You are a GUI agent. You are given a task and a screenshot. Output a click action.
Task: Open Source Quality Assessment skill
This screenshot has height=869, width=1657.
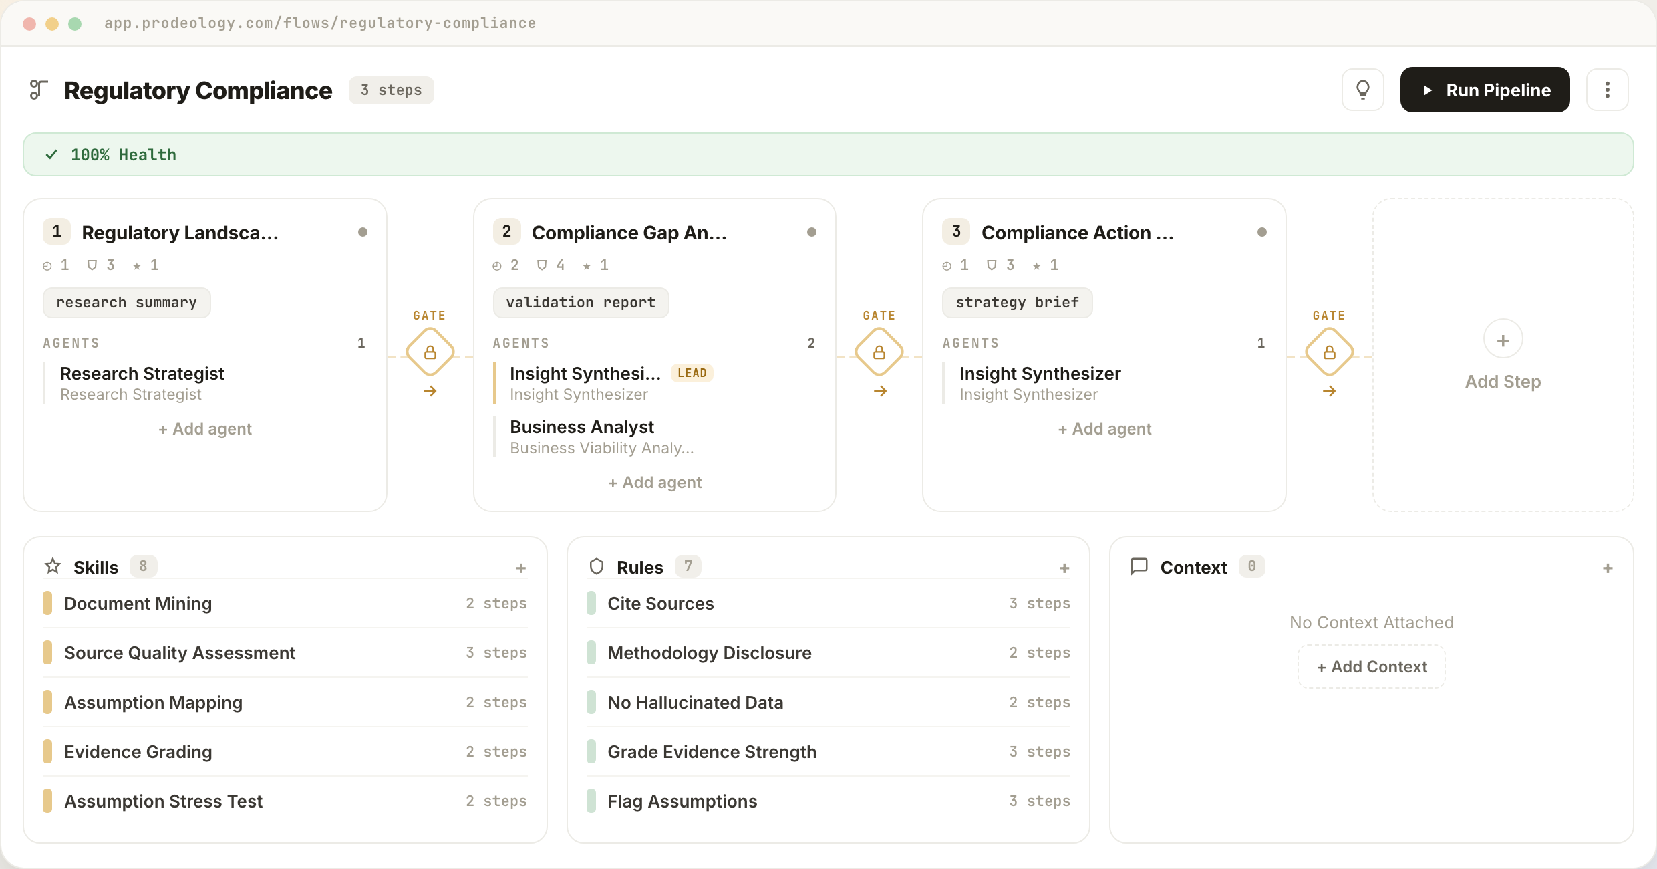(285, 653)
